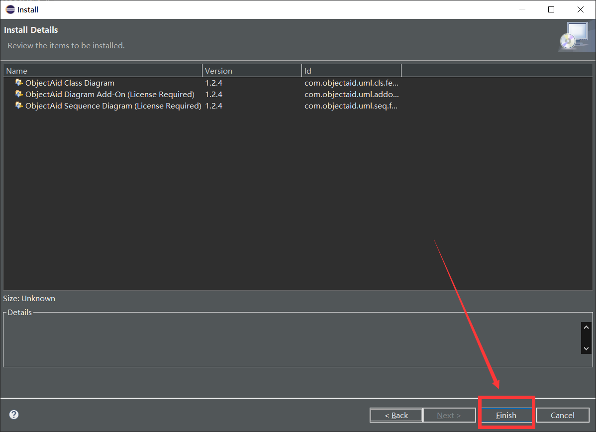Screen dimensions: 596x432
Task: Go back with the < Back button
Action: click(x=396, y=415)
